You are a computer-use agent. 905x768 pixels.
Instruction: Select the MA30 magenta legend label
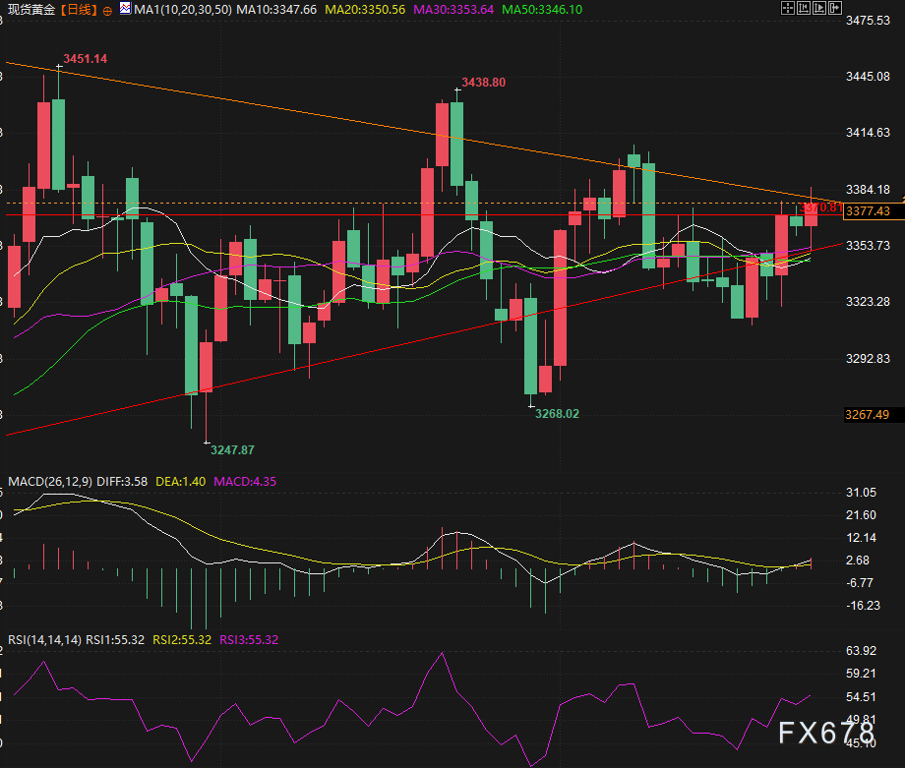455,9
